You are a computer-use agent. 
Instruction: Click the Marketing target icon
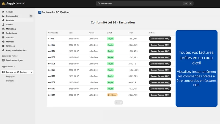(x=3, y=29)
